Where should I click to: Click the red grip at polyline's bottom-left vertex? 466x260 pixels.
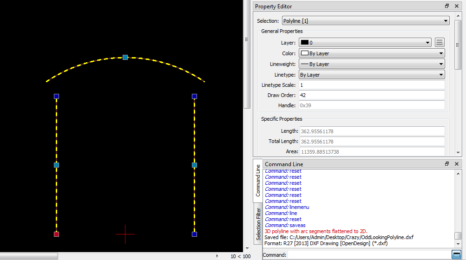point(57,234)
